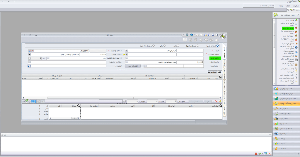Image resolution: width=300 pixels, height=157 pixels.
Task: Open the پنجره menu
Action: (280, 6)
